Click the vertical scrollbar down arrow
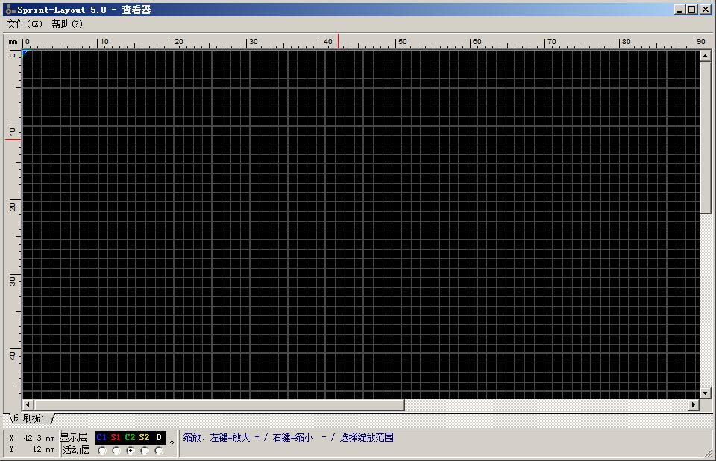 (705, 393)
